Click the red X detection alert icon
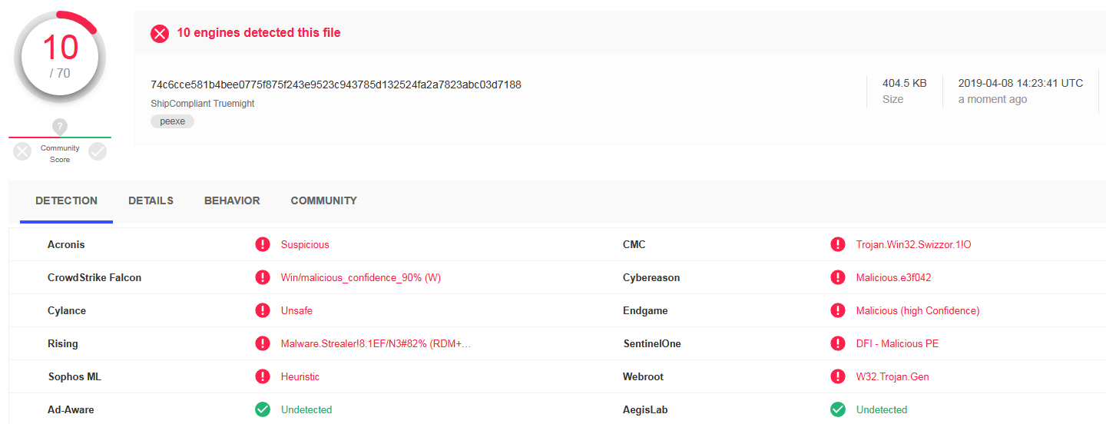Image resolution: width=1106 pixels, height=424 pixels. 160,34
